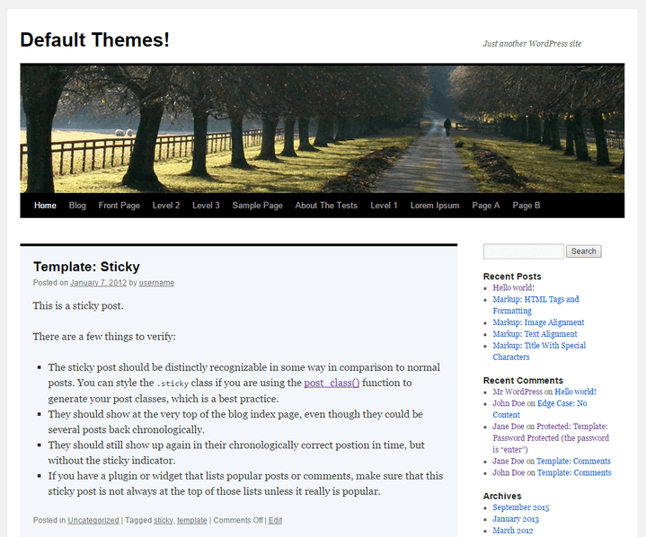This screenshot has height=537, width=646.
Task: Click the text This is a sticky post.
Action: click(78, 306)
